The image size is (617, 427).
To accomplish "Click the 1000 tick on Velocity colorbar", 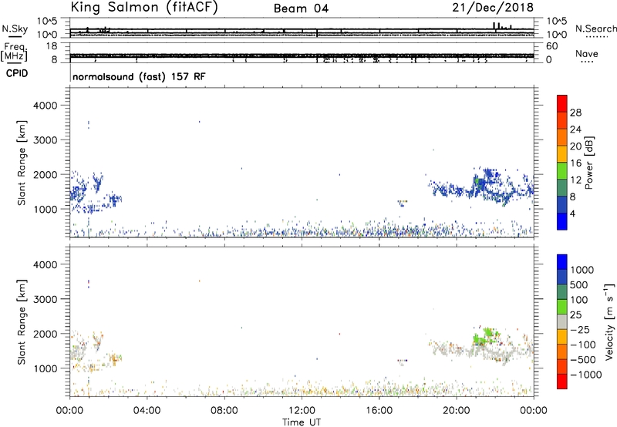I will pos(582,270).
